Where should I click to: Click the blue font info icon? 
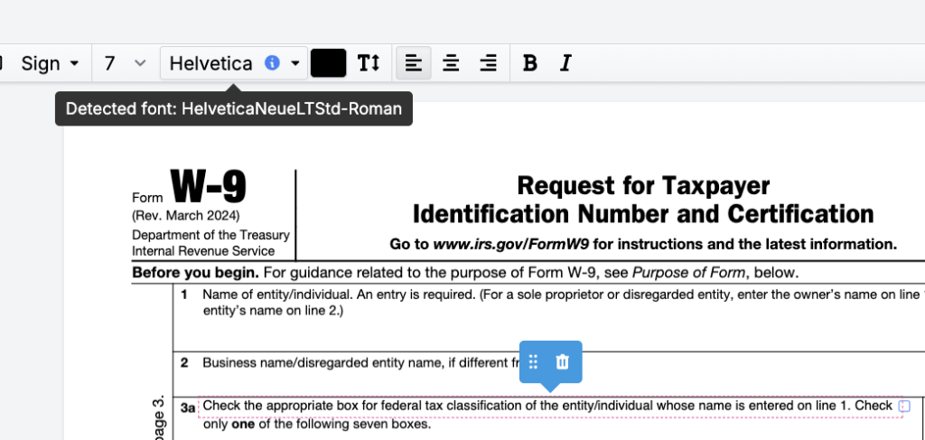(x=272, y=62)
